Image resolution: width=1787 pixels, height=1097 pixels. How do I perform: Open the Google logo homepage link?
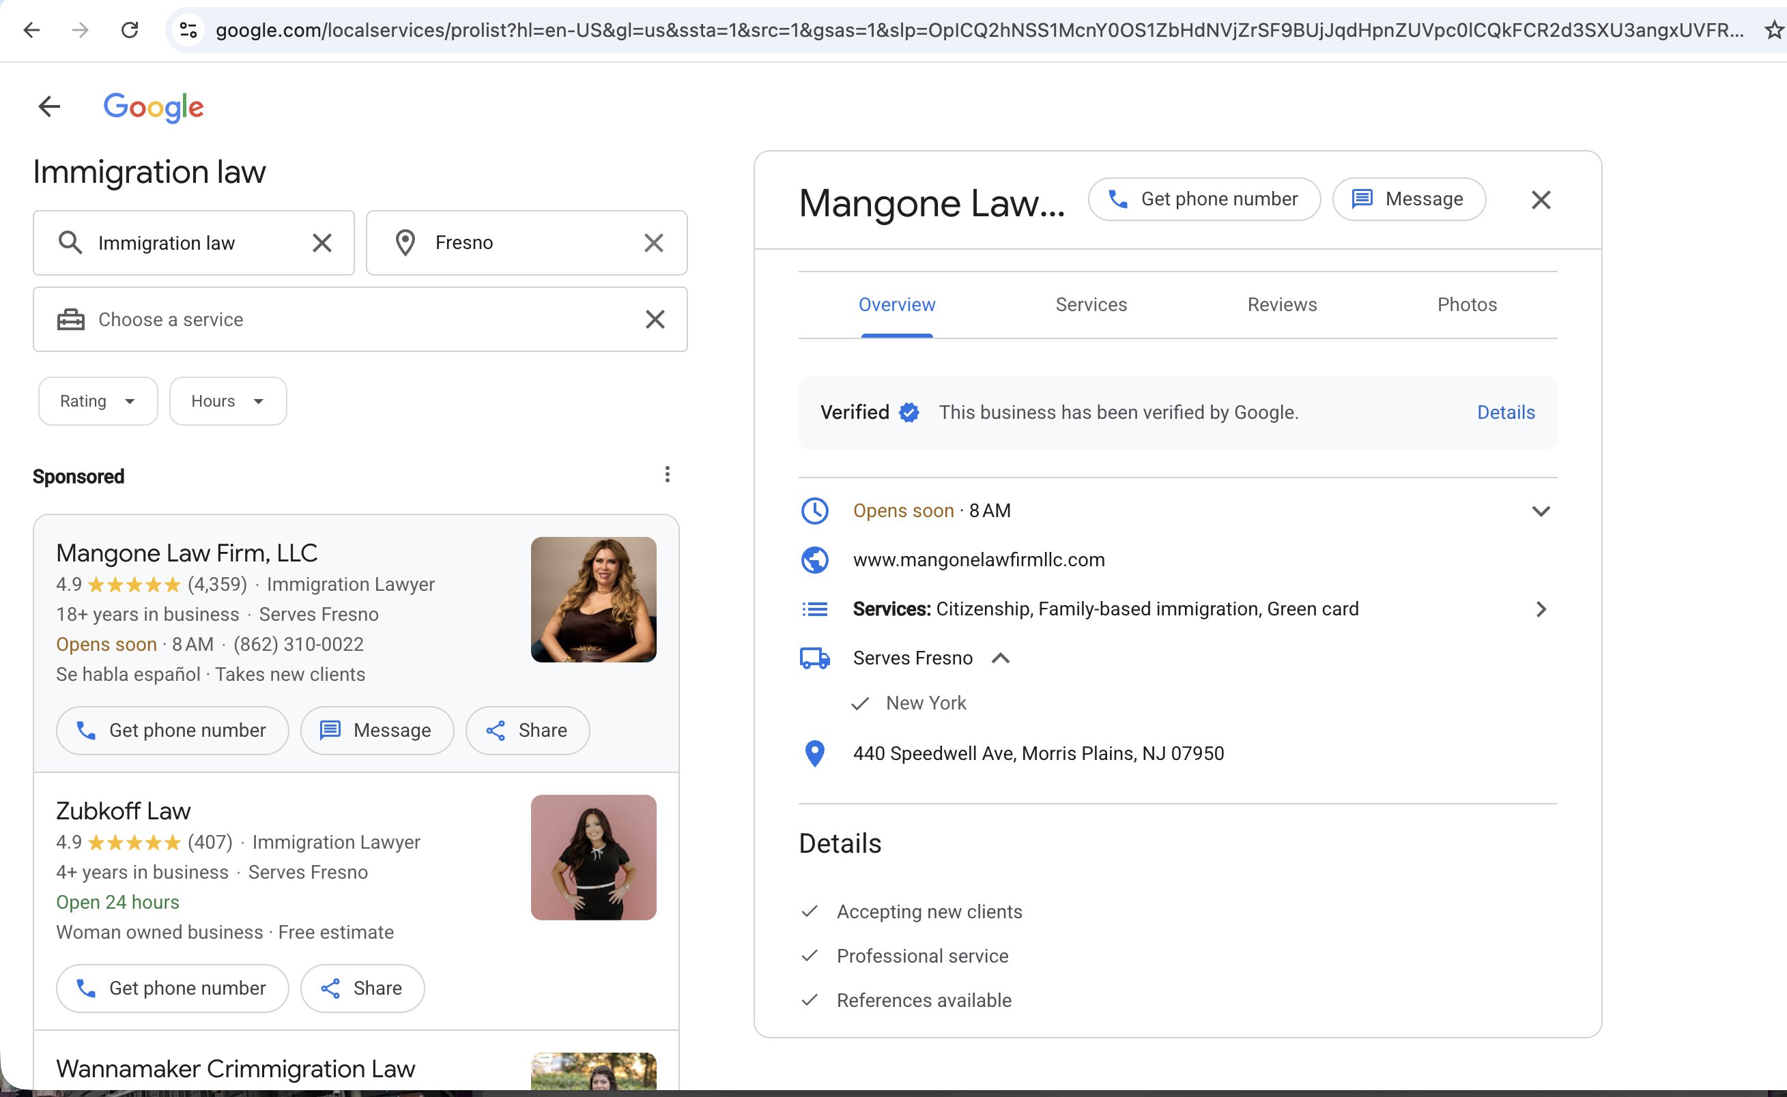(153, 107)
